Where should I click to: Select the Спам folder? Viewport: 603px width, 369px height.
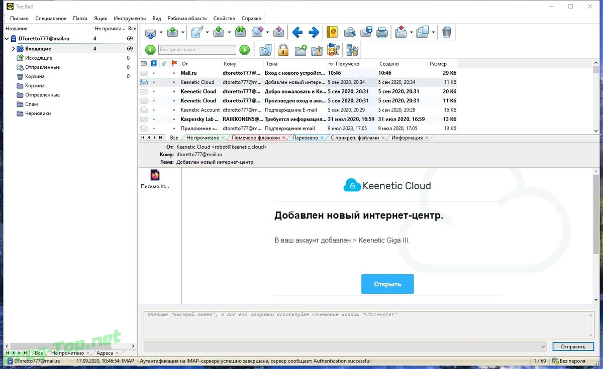tap(31, 104)
